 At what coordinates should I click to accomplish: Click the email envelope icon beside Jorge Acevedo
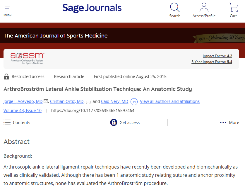tap(46, 101)
